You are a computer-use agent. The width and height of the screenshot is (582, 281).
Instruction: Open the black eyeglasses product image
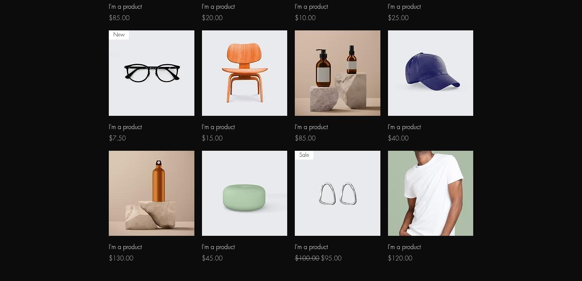coord(151,73)
